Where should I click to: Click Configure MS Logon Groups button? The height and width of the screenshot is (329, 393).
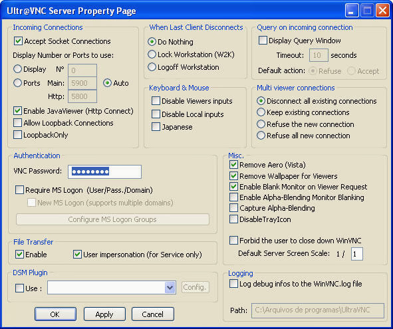click(x=112, y=219)
